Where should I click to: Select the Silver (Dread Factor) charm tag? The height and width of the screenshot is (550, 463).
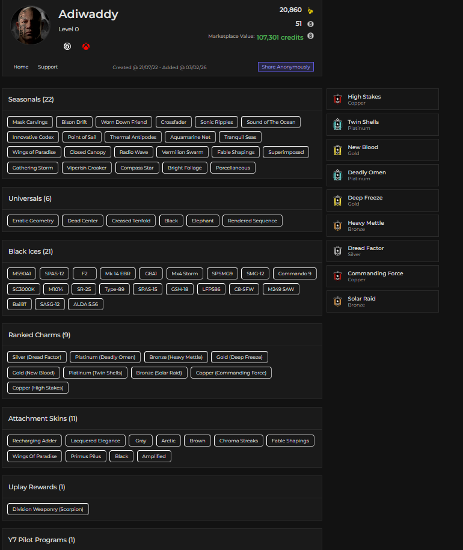coord(37,357)
